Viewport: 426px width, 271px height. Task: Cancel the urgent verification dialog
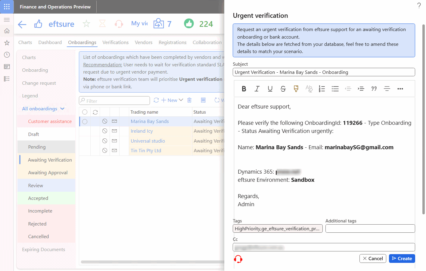click(x=373, y=259)
